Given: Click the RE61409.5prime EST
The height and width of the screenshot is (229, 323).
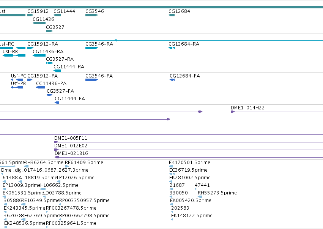Looking at the screenshot, I should pos(67,166).
